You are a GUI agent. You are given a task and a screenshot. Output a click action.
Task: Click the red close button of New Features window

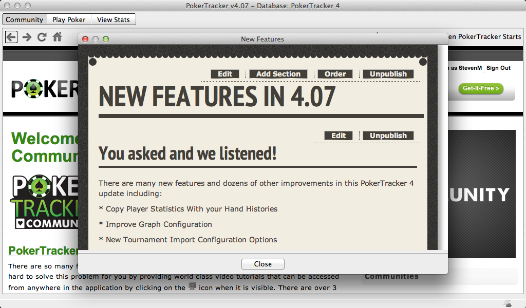point(85,39)
